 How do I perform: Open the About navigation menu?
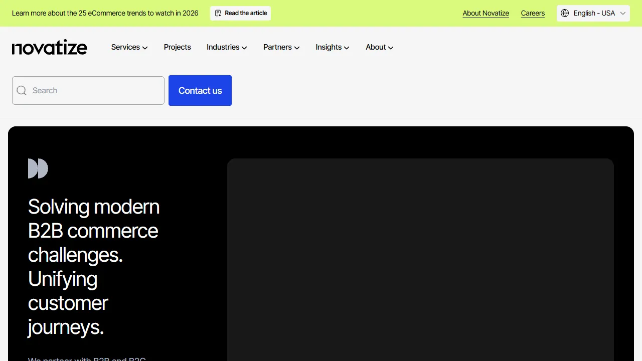tap(379, 47)
